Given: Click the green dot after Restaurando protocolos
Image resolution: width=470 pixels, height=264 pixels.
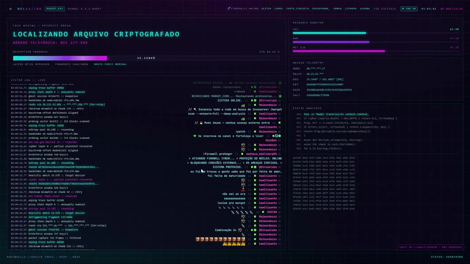Looking at the screenshot, I should click(280, 96).
